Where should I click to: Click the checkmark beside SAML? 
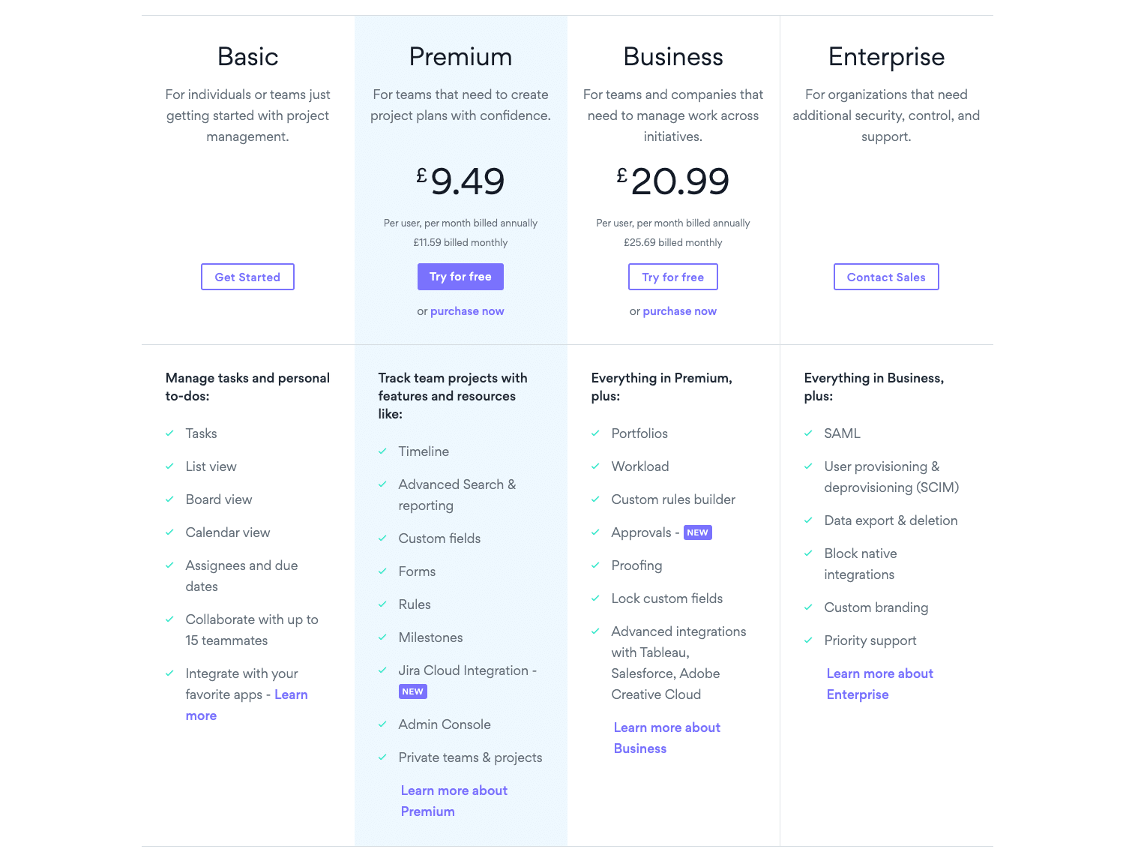(809, 433)
